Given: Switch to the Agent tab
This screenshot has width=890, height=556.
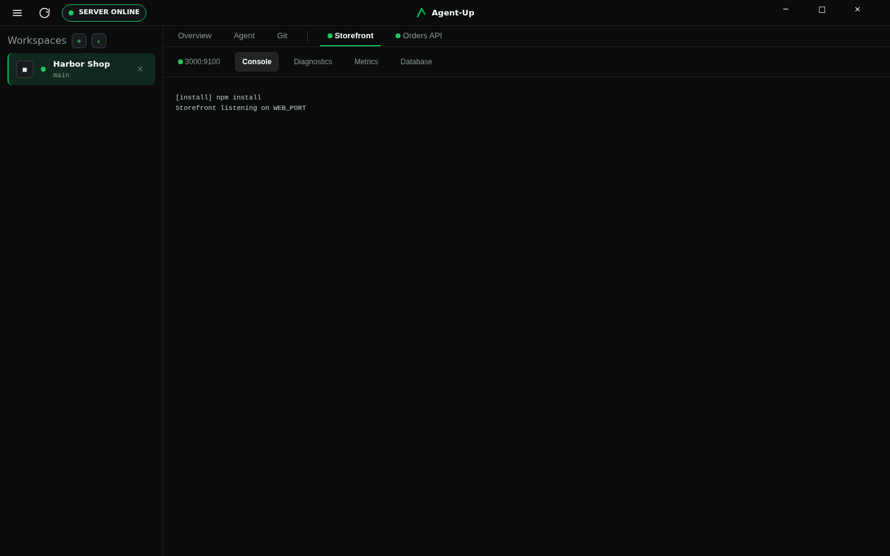Looking at the screenshot, I should click(x=244, y=36).
